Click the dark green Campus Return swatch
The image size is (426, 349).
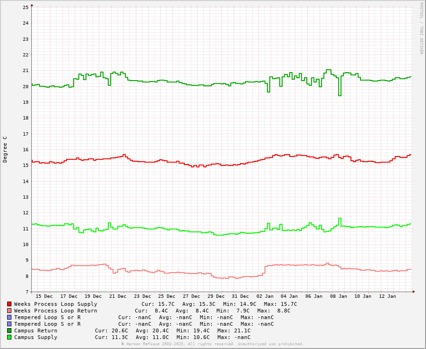pos(9,331)
